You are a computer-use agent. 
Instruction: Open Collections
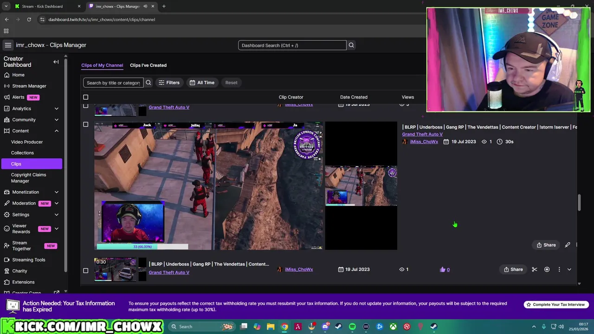click(x=22, y=153)
